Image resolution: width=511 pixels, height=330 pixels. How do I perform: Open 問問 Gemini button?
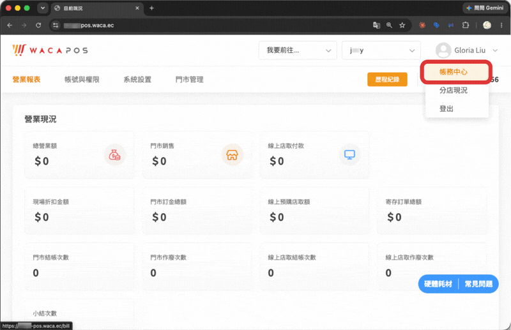point(485,8)
